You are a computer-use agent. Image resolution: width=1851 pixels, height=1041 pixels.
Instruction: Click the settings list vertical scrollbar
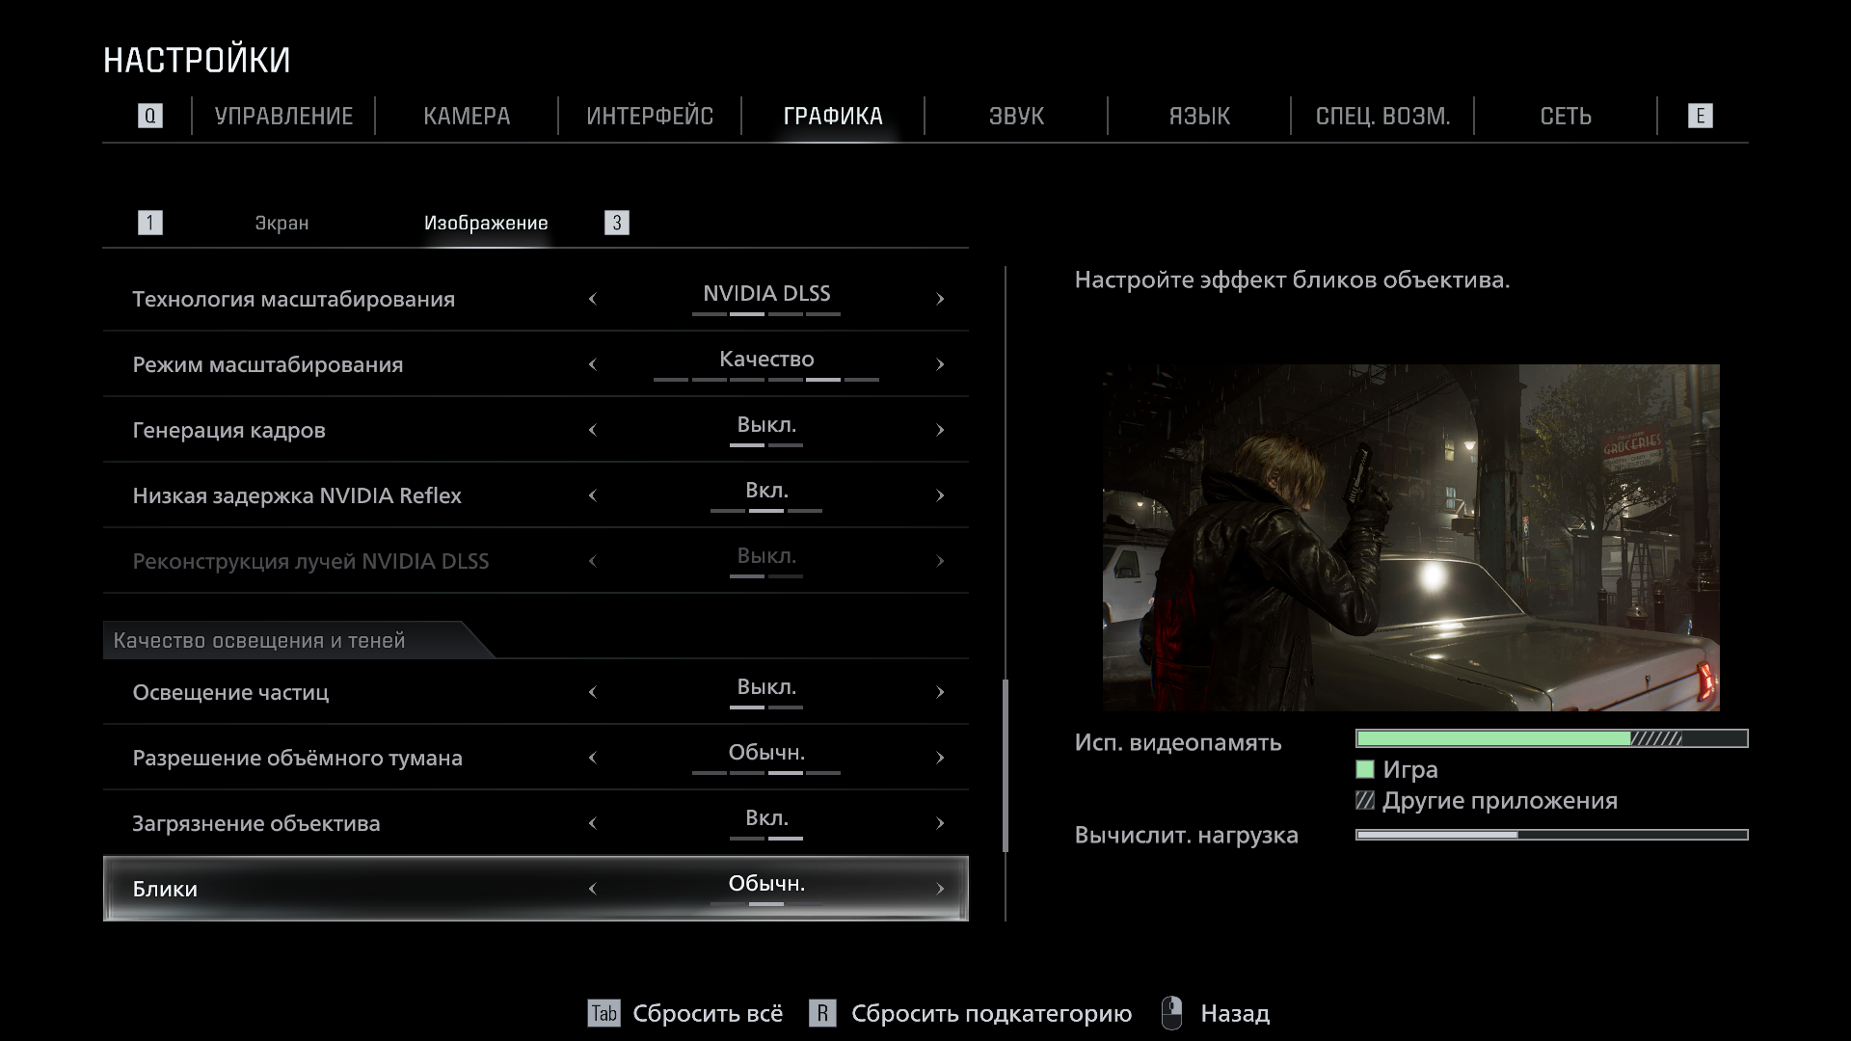[x=1006, y=765]
